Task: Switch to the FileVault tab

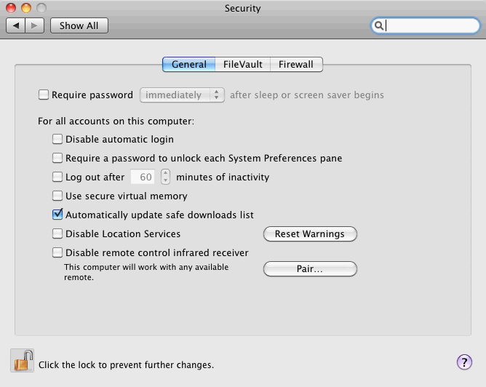Action: (242, 64)
